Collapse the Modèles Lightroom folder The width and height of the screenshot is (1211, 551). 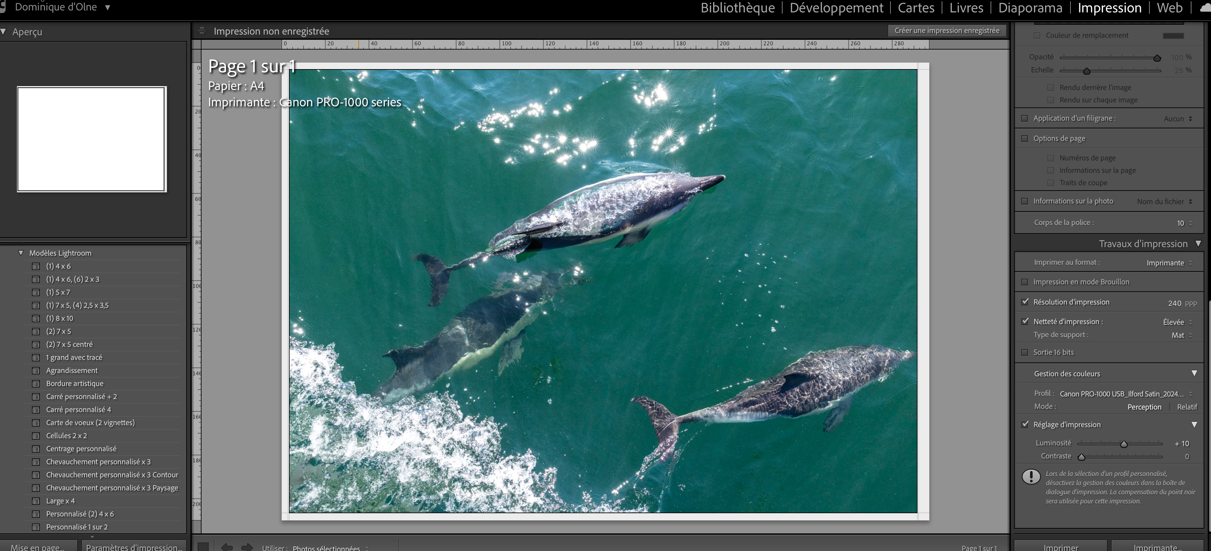pos(21,253)
